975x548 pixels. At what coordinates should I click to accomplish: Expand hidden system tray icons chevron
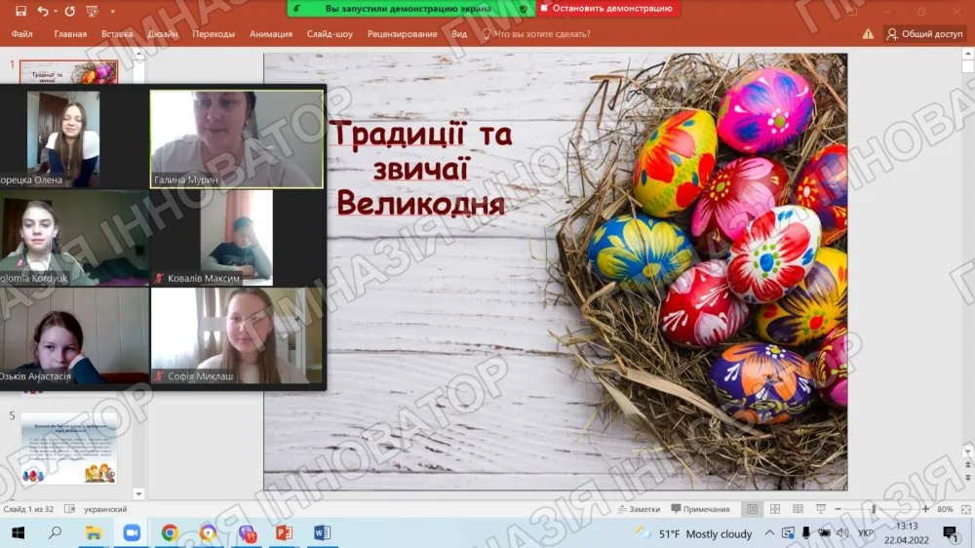(769, 533)
